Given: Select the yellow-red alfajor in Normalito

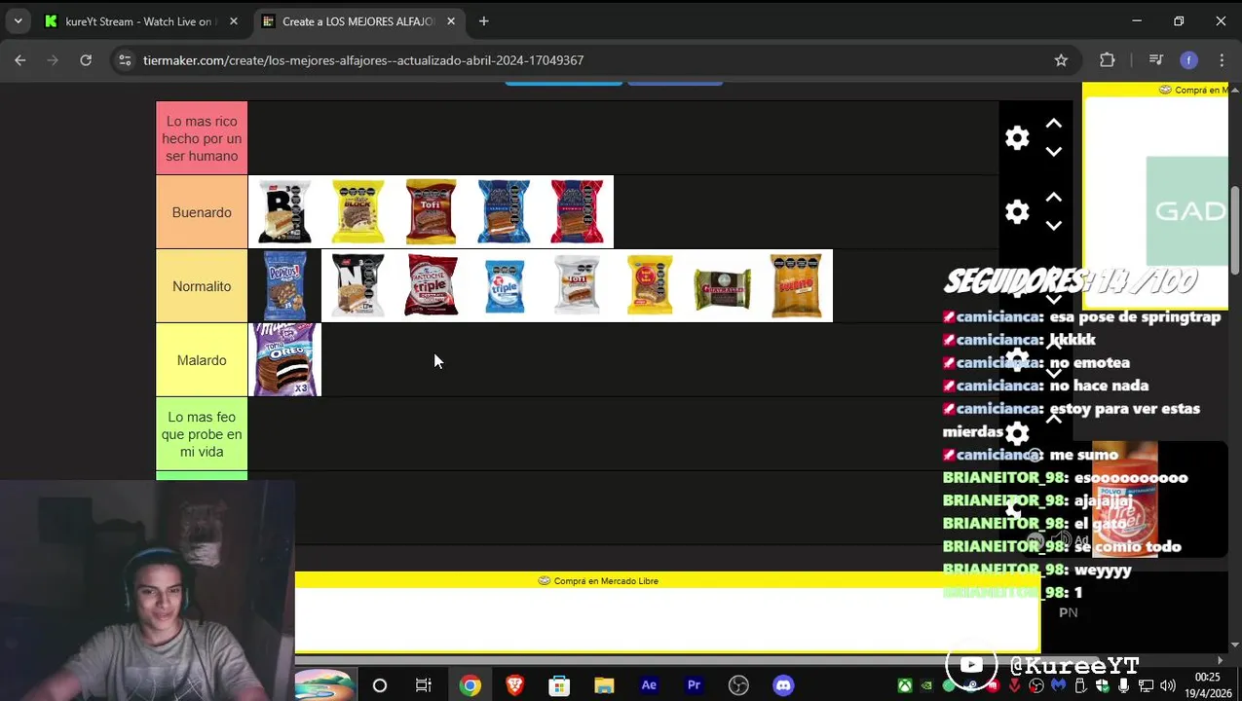Looking at the screenshot, I should pos(650,285).
